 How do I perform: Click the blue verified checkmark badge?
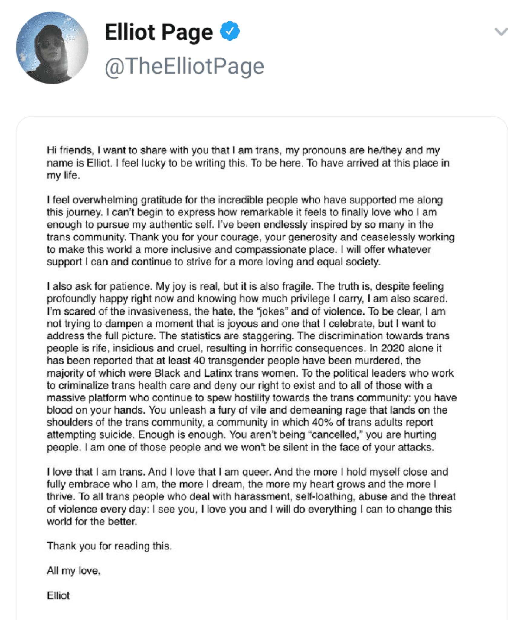tap(230, 31)
